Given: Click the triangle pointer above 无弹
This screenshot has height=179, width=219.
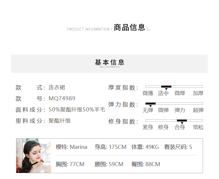Looking at the screenshot, I should pyautogui.click(x=150, y=106).
